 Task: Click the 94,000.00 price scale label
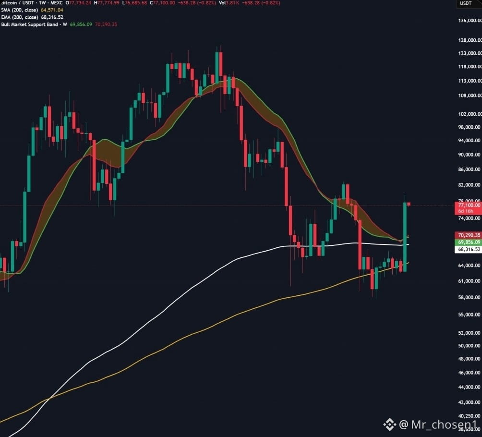[x=470, y=141]
